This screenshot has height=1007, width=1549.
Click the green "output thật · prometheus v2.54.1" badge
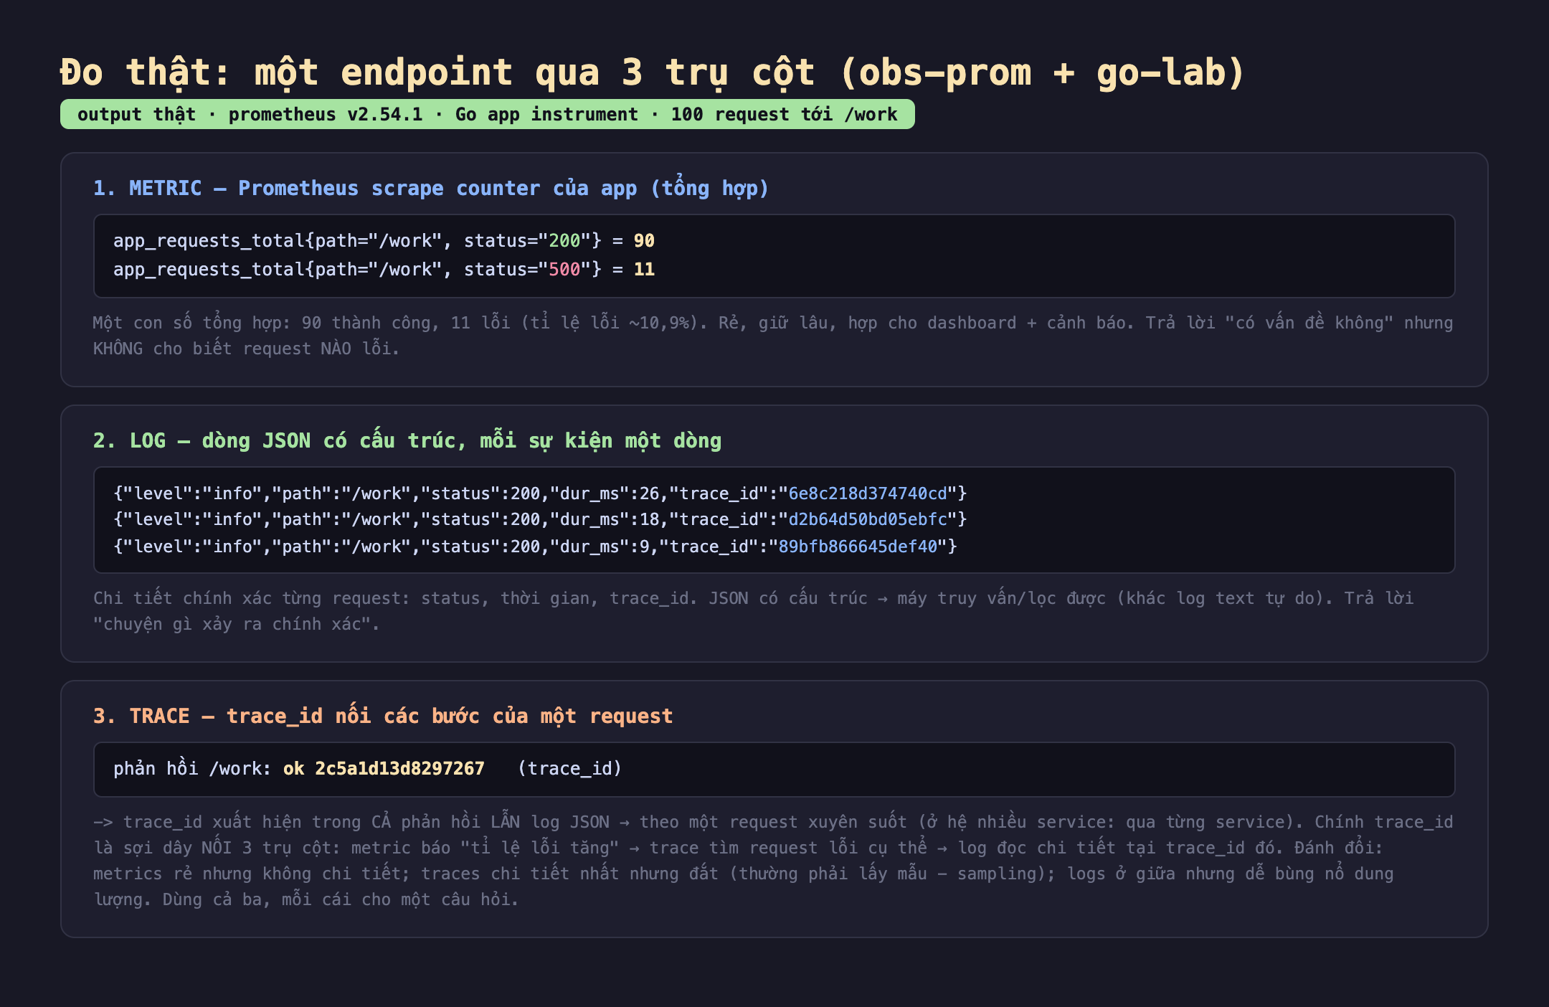488,114
